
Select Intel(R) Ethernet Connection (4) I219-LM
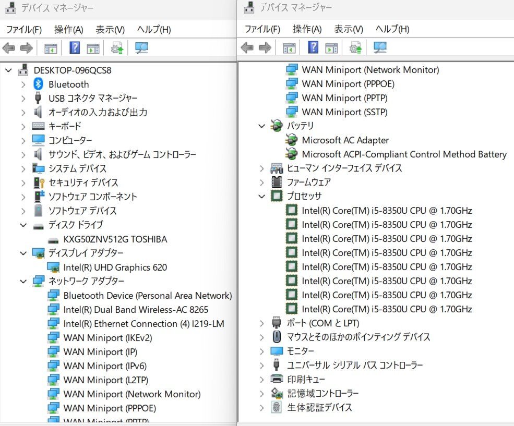(144, 324)
